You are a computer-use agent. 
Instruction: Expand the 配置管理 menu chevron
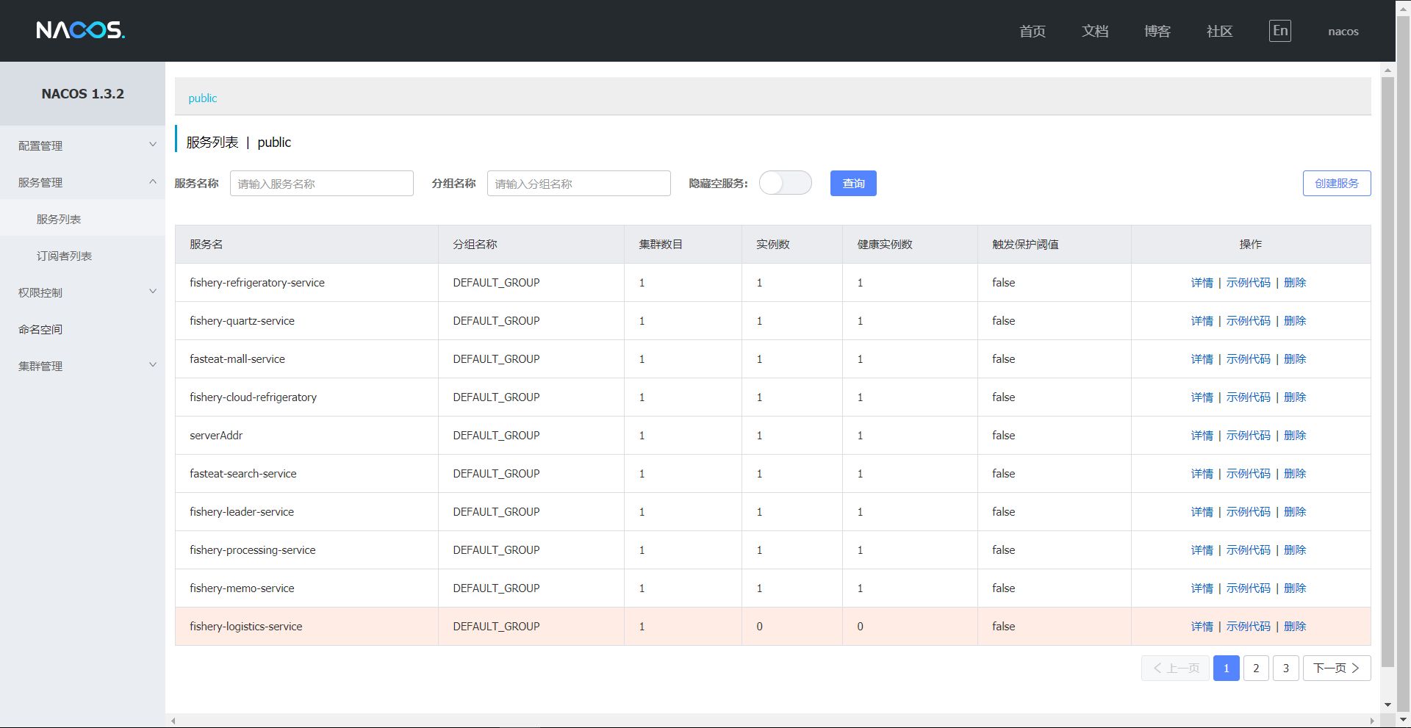153,145
